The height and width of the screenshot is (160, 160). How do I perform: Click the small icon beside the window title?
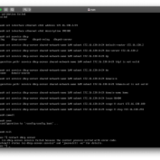point(89,10)
